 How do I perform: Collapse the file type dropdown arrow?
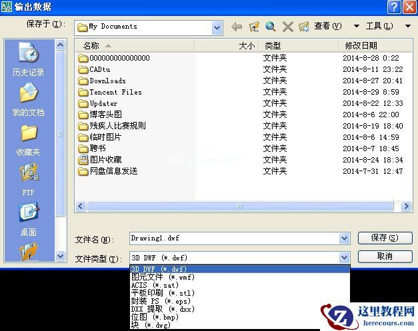tap(345, 258)
